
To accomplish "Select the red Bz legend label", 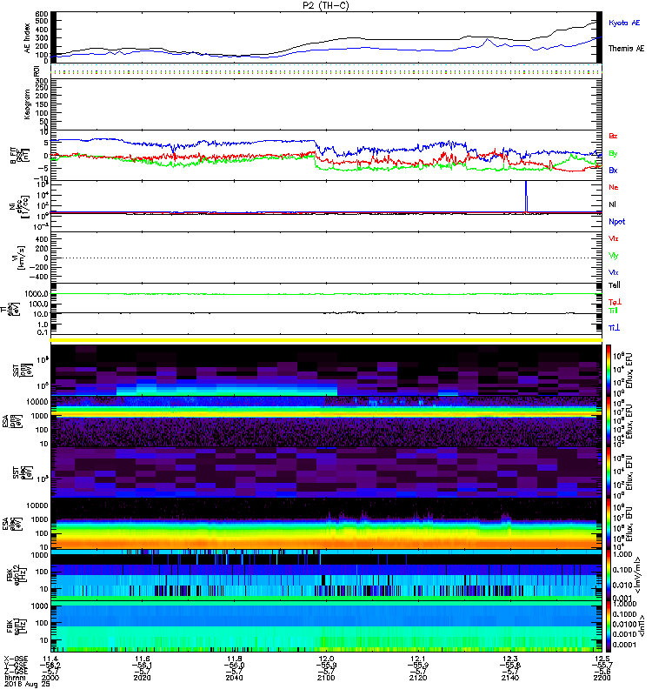I will click(x=613, y=136).
